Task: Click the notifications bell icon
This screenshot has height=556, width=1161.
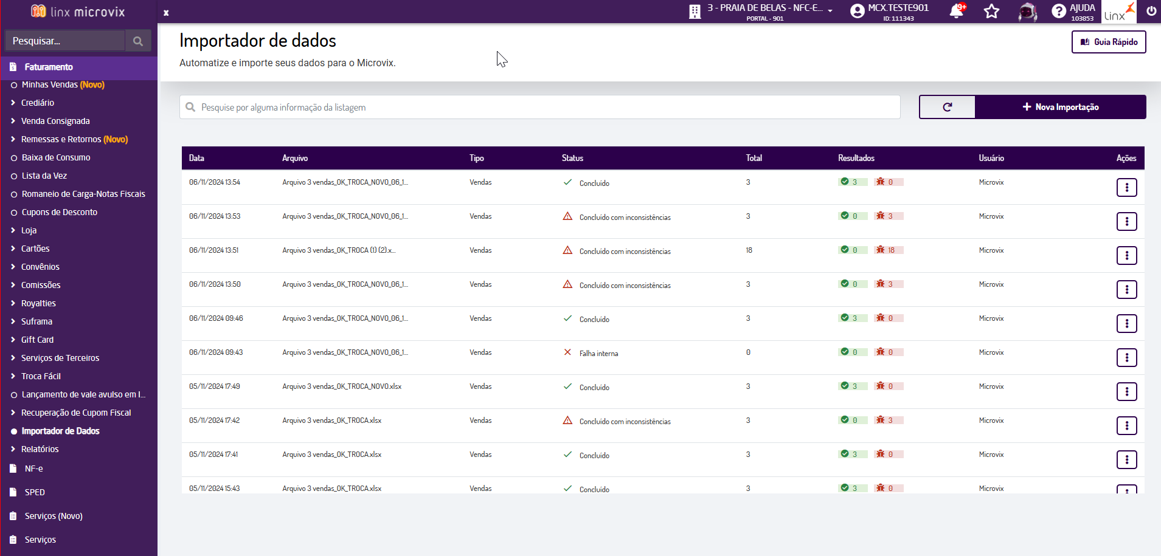Action: coord(956,11)
